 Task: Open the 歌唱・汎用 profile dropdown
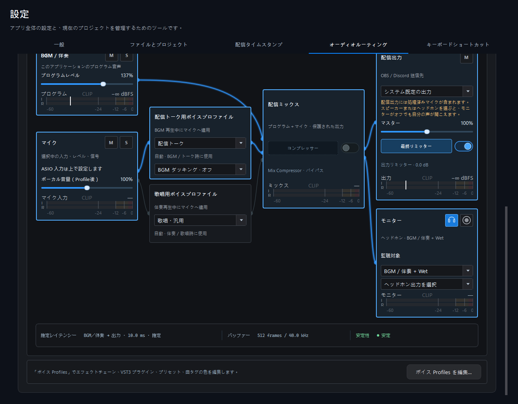[x=200, y=220]
